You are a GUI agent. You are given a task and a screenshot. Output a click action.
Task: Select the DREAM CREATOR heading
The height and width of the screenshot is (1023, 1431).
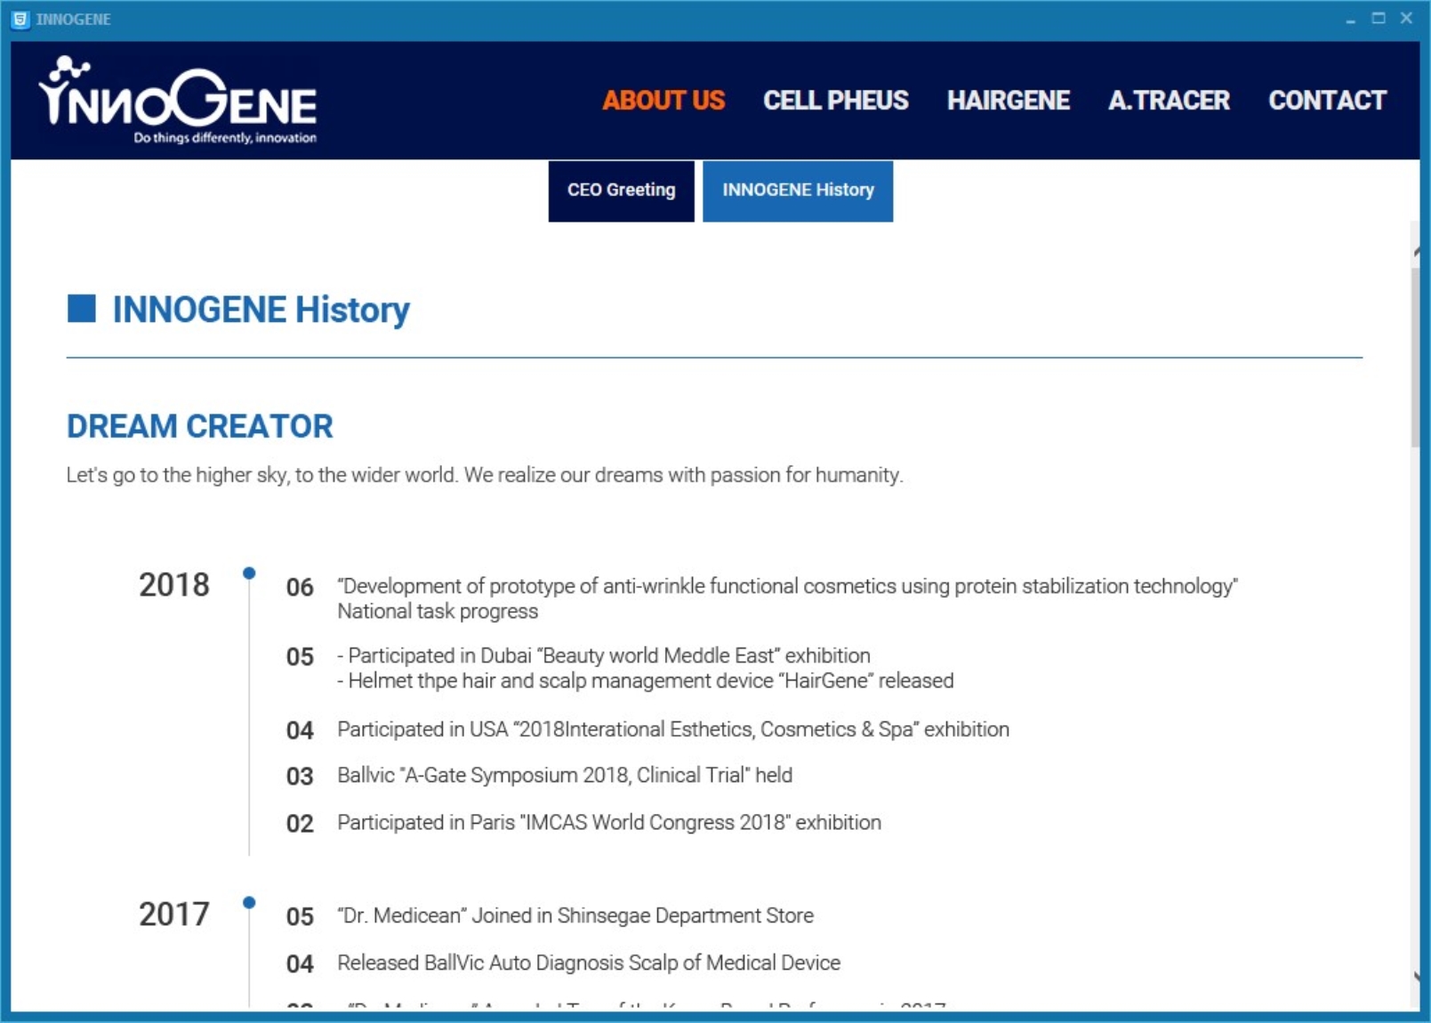[x=200, y=426]
